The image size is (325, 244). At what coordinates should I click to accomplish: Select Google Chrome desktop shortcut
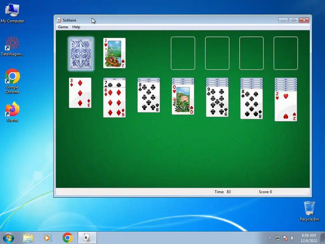[12, 81]
